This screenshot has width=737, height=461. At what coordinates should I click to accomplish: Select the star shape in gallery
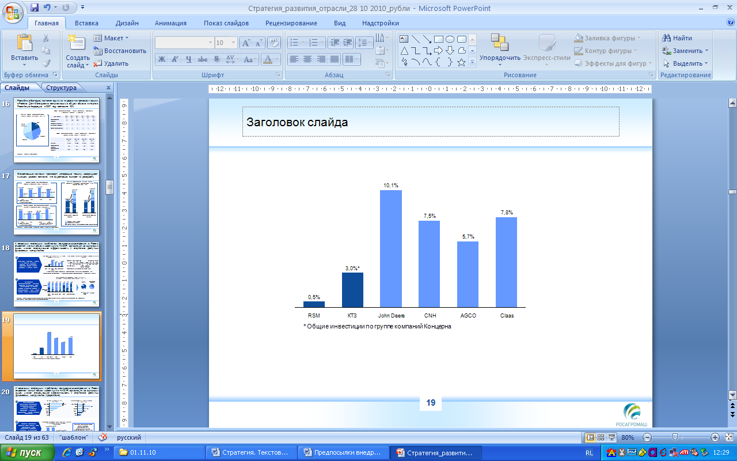(461, 62)
